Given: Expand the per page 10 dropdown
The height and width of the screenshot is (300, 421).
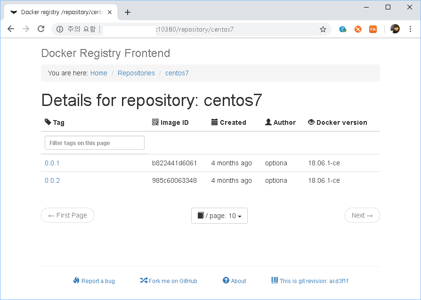Looking at the screenshot, I should tap(219, 216).
